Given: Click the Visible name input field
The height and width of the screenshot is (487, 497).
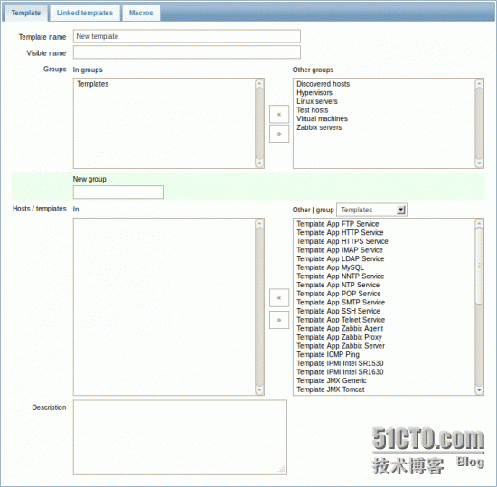Looking at the screenshot, I should click(187, 52).
